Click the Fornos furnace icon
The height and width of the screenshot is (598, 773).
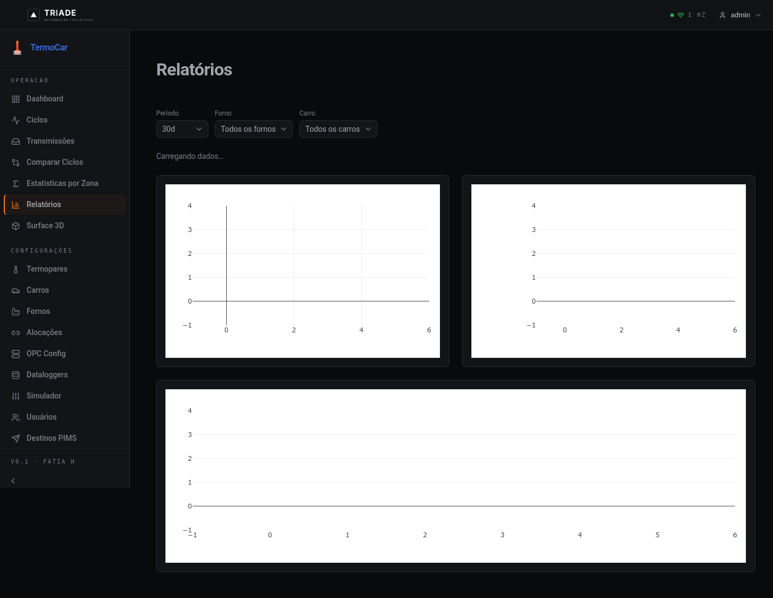pyautogui.click(x=16, y=312)
